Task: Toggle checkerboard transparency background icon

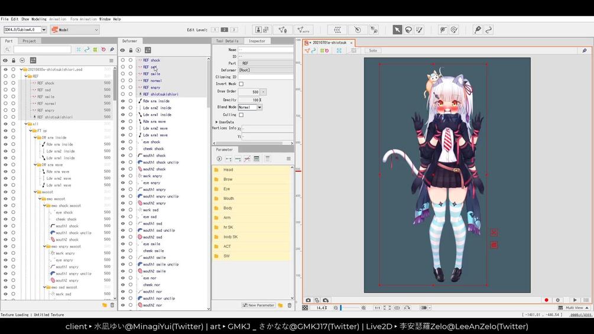Action: (305, 308)
